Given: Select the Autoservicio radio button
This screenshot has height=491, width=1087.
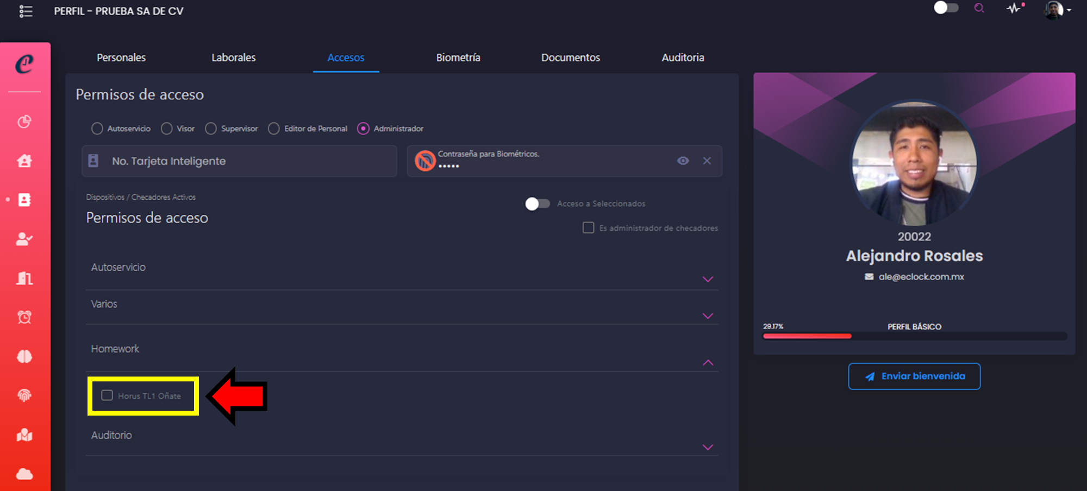Looking at the screenshot, I should [97, 129].
